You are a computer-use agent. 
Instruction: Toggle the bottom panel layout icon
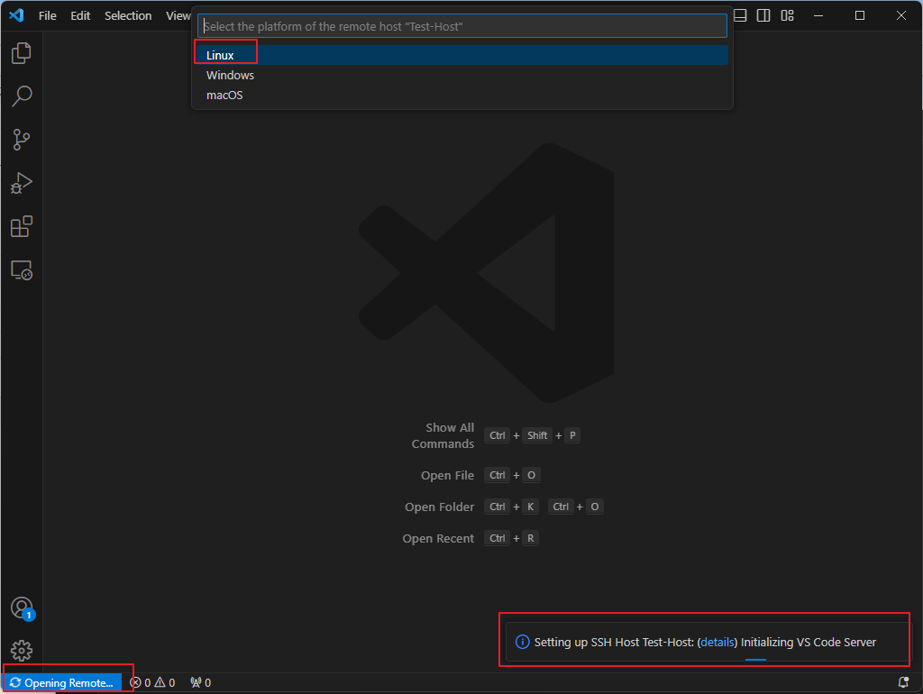(x=740, y=15)
